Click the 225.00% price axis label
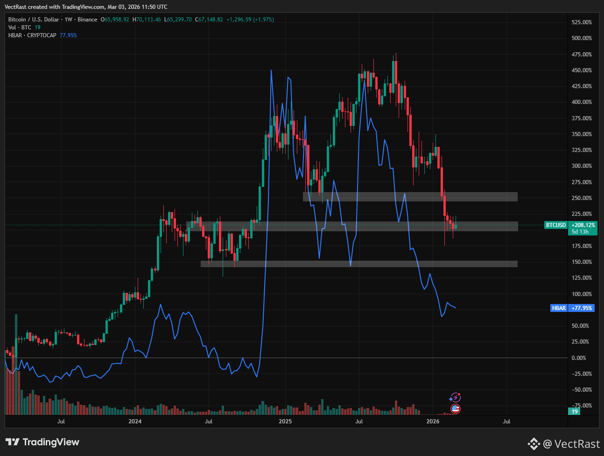This screenshot has width=604, height=456. [x=582, y=214]
